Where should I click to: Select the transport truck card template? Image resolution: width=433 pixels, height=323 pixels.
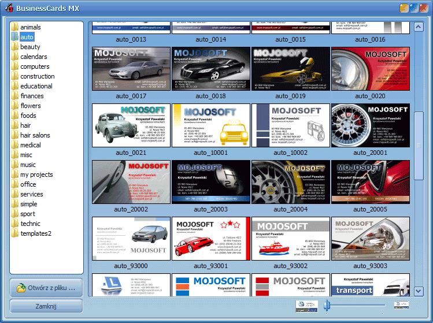point(371,285)
